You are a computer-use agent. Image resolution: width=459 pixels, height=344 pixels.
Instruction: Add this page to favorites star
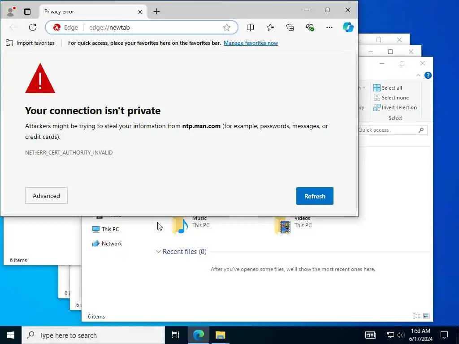click(x=226, y=27)
